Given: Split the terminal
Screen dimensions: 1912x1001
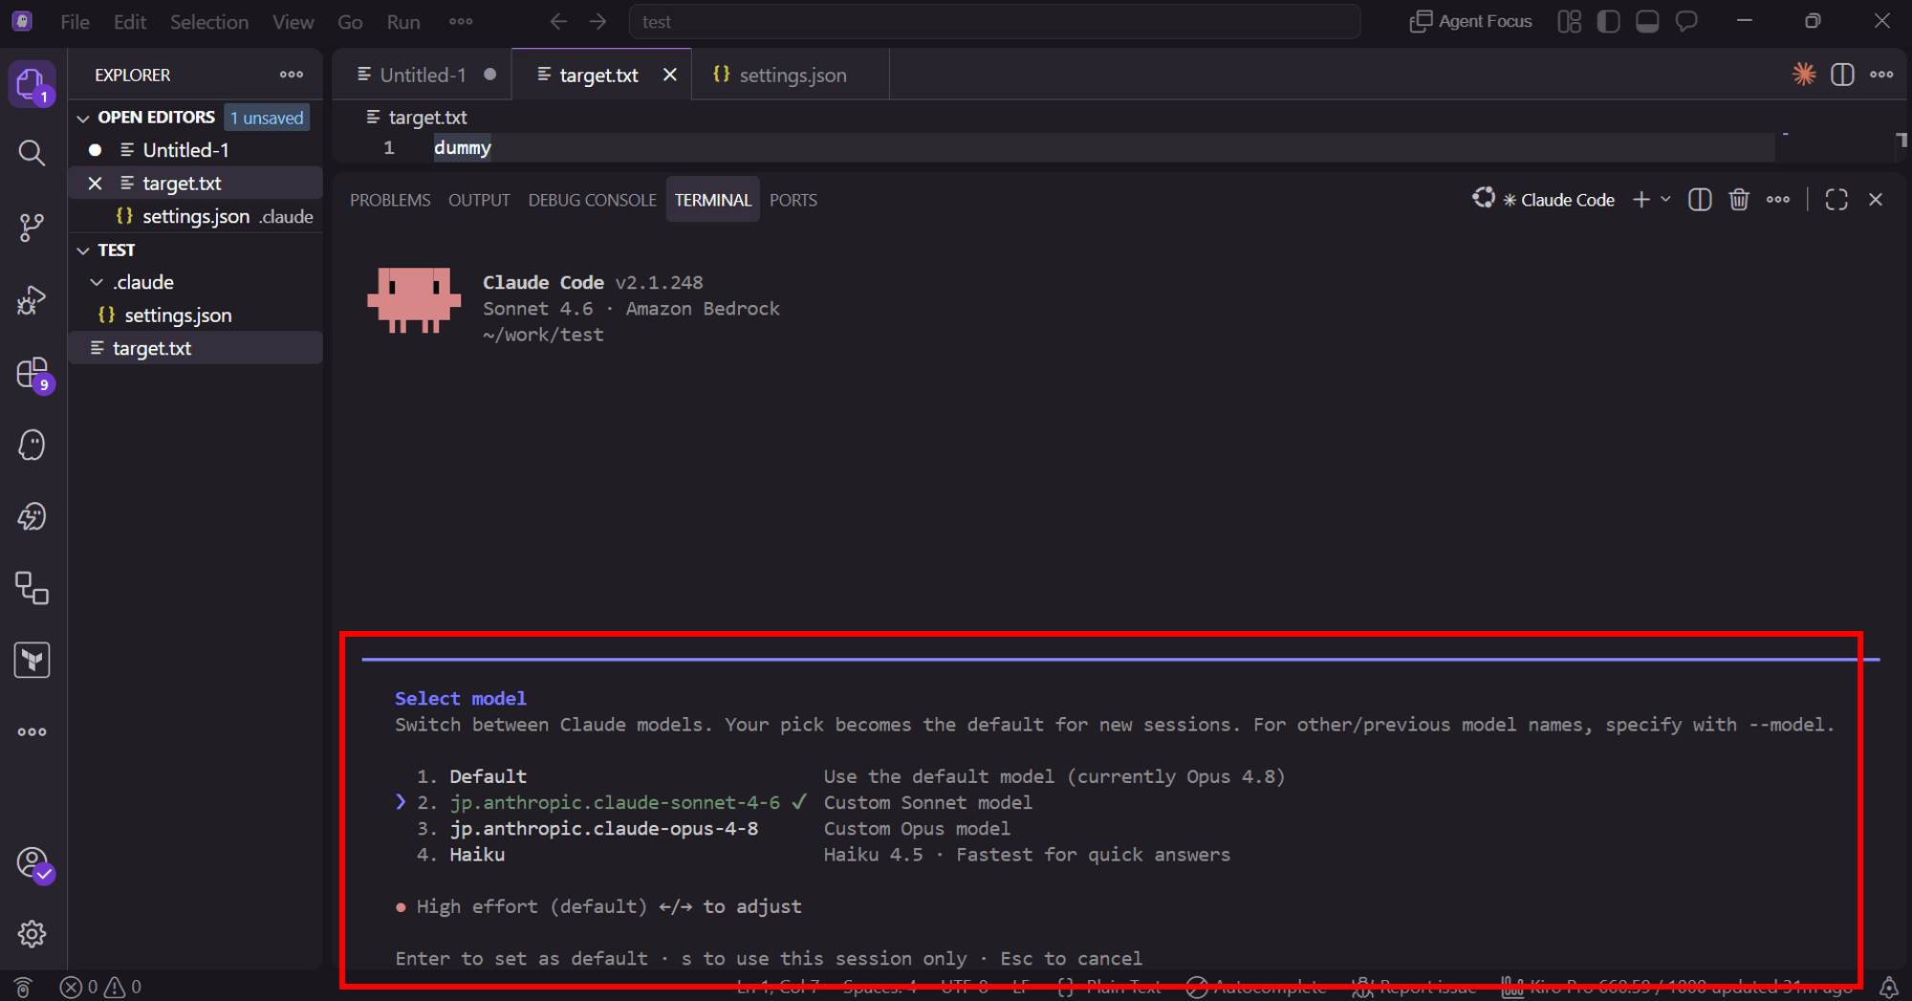Looking at the screenshot, I should coord(1699,200).
